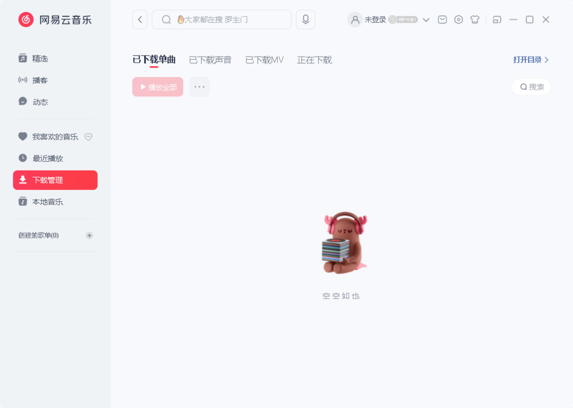This screenshot has height=408, width=573.
Task: Open the message inbox envelope icon
Action: pyautogui.click(x=442, y=19)
